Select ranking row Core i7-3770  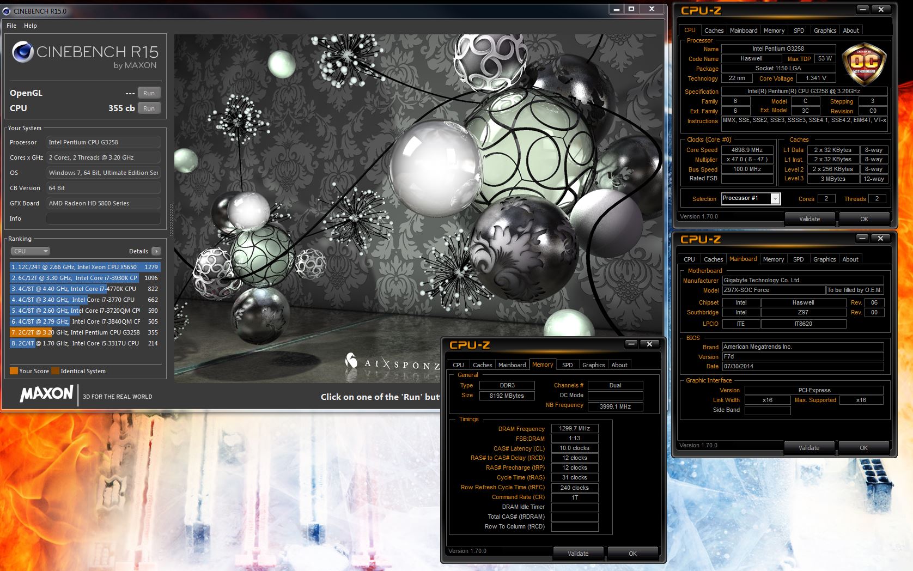[84, 300]
